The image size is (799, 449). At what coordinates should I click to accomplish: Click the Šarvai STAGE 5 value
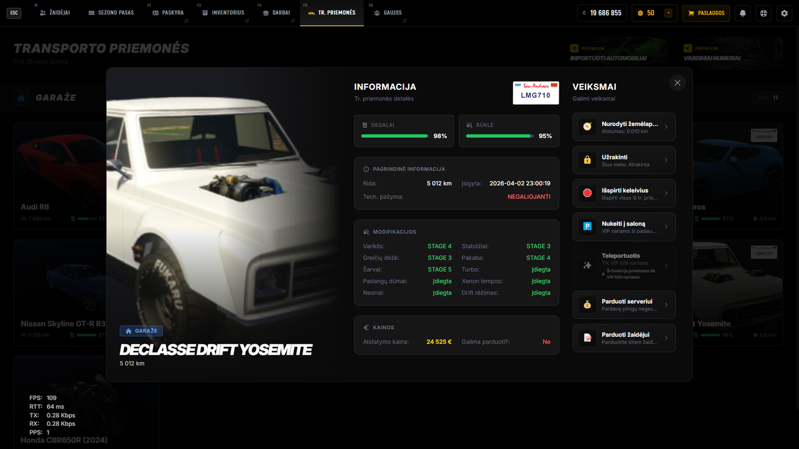439,269
